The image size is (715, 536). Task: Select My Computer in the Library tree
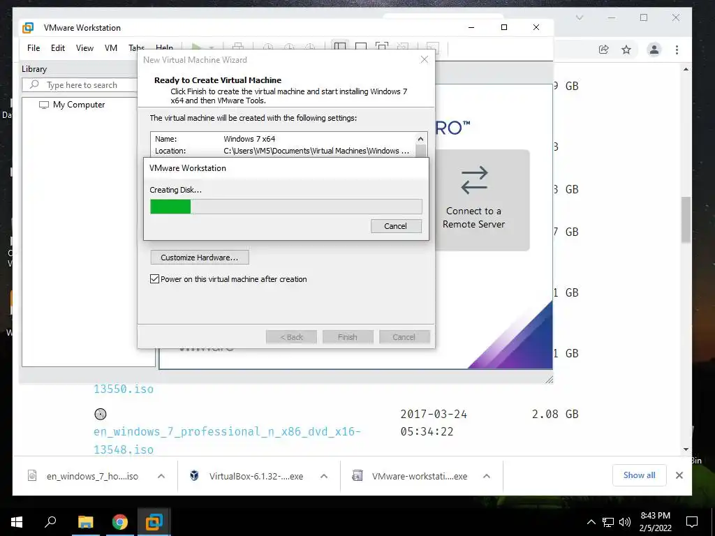[x=79, y=105]
